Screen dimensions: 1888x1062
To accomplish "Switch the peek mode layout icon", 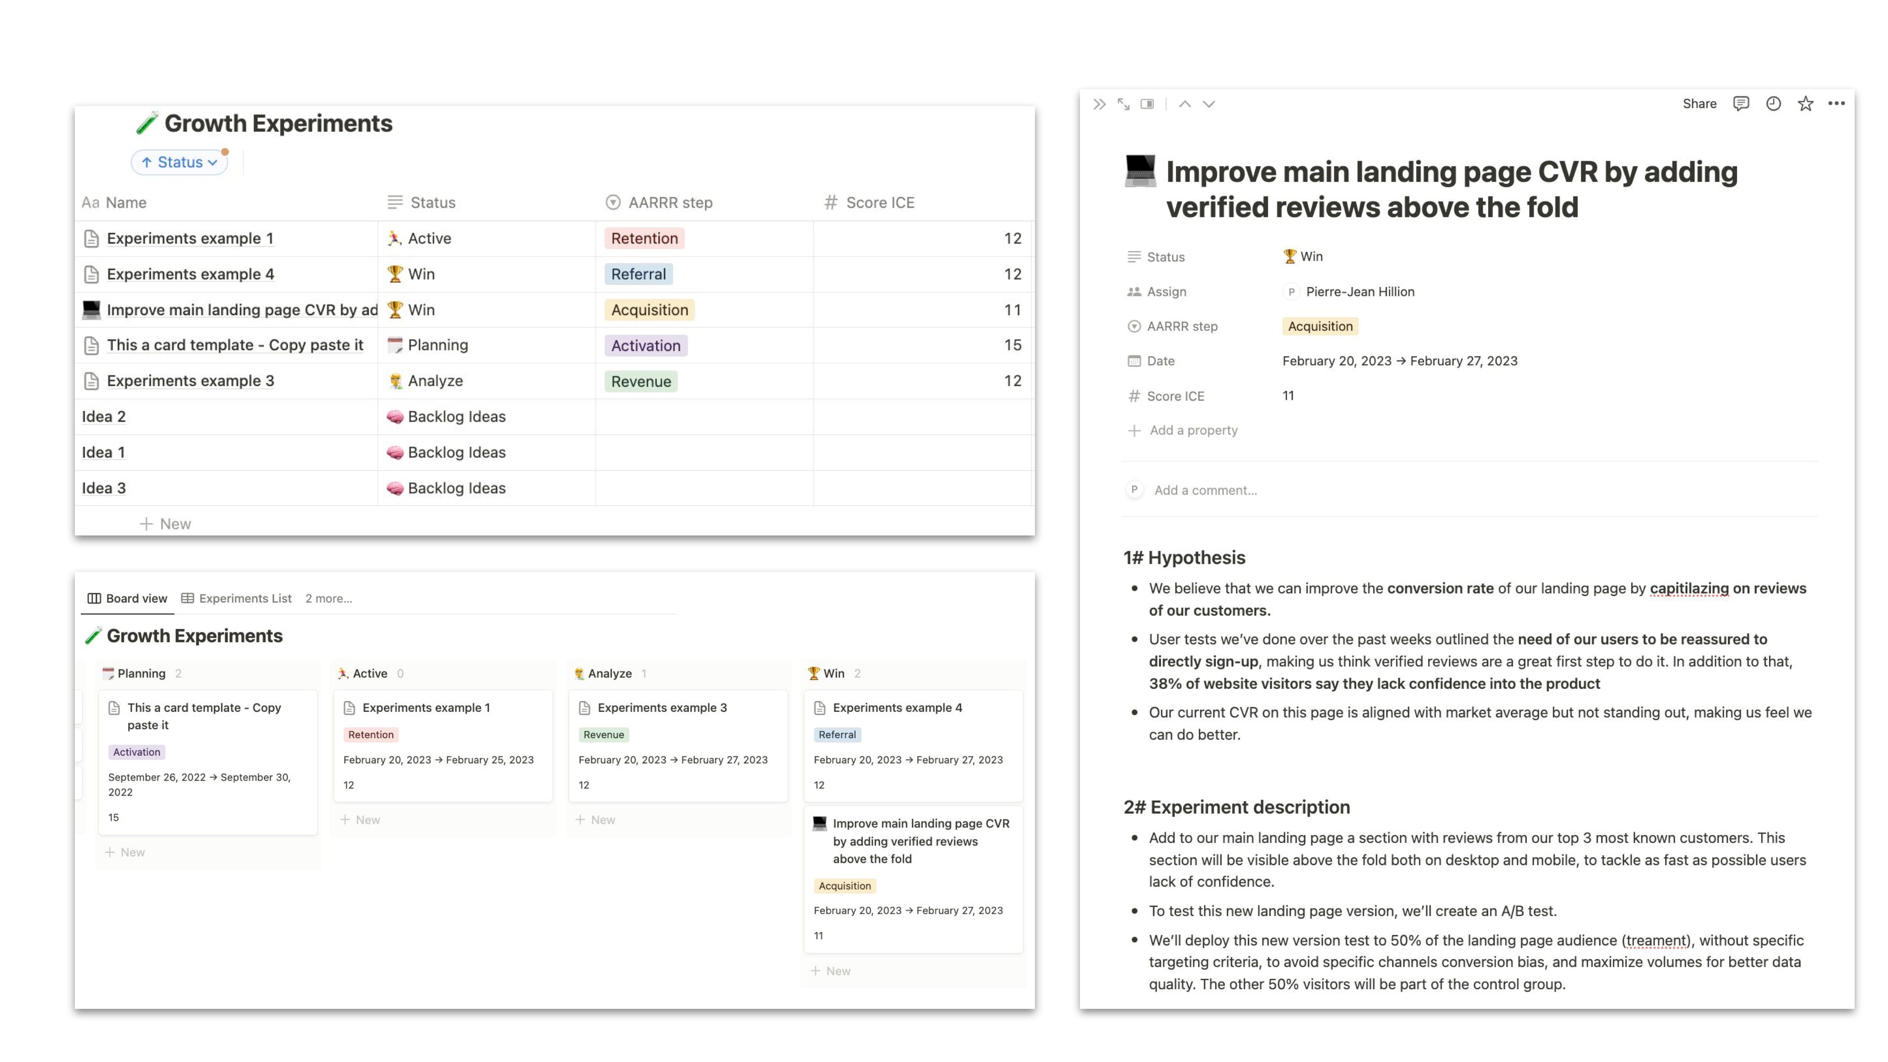I will pyautogui.click(x=1147, y=104).
